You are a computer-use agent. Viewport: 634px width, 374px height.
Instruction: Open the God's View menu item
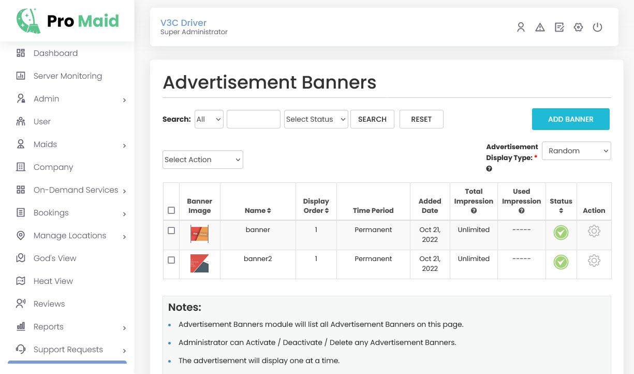[x=55, y=258]
